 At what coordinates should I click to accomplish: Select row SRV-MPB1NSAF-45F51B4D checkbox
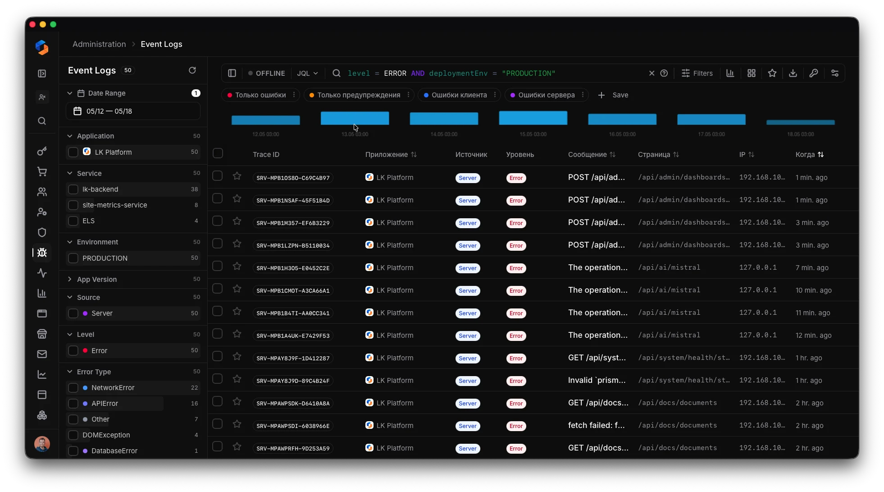[218, 198]
